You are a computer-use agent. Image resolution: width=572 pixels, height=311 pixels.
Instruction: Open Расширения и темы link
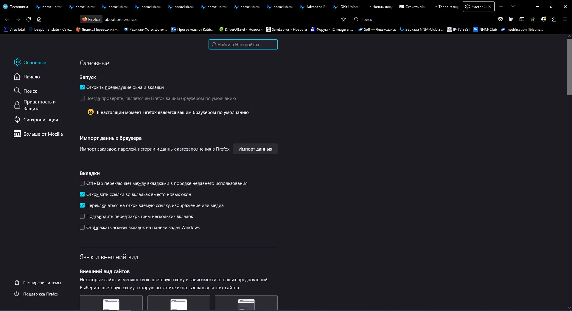[x=38, y=283]
